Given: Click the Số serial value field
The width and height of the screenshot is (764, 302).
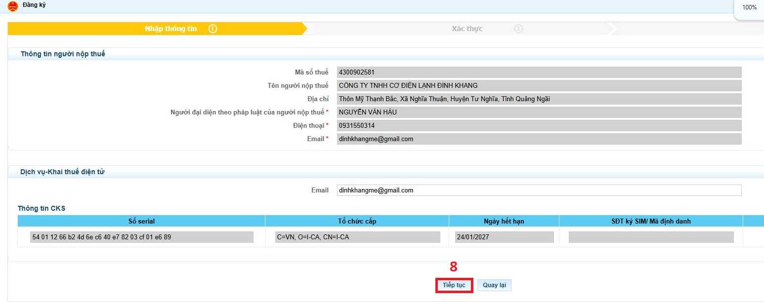Looking at the screenshot, I should [x=142, y=237].
